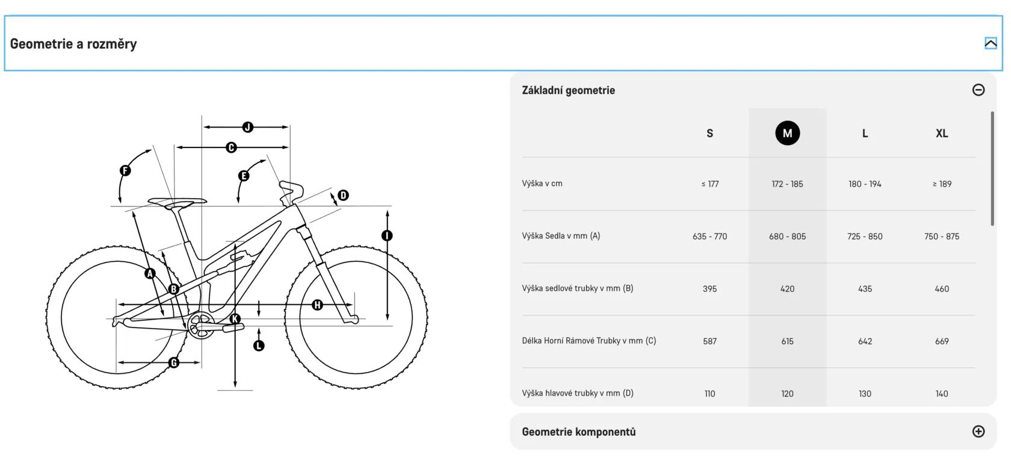Click marker D near head tube
Viewport: 1011px width, 458px height.
coord(343,195)
